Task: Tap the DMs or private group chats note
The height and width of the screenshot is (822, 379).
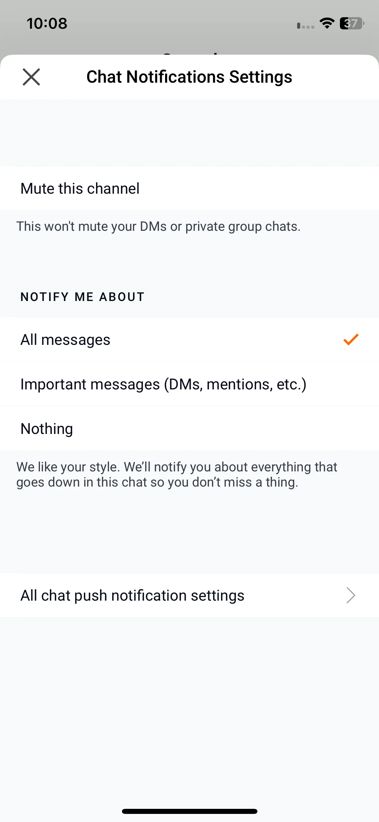Action: pos(158,226)
